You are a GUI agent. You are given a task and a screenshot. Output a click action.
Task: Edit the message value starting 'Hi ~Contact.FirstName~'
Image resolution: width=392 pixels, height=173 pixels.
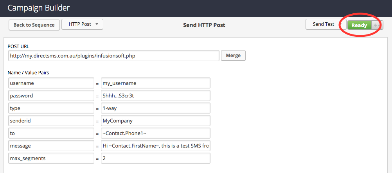tap(155, 146)
